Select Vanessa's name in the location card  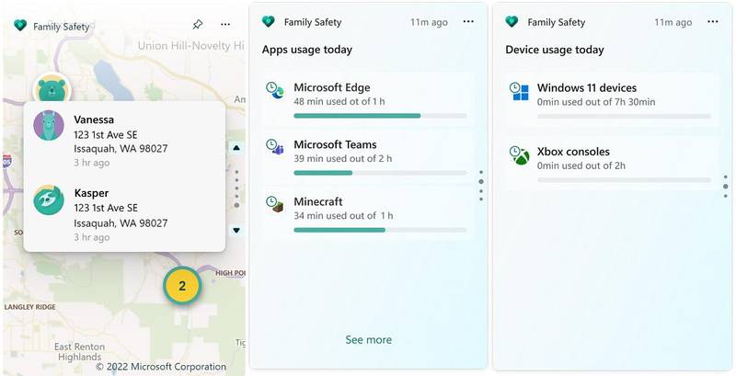(x=94, y=120)
